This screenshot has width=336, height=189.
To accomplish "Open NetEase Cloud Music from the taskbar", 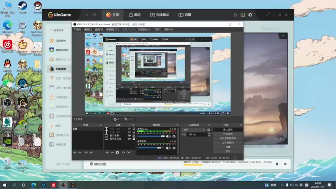I will [x=53, y=185].
